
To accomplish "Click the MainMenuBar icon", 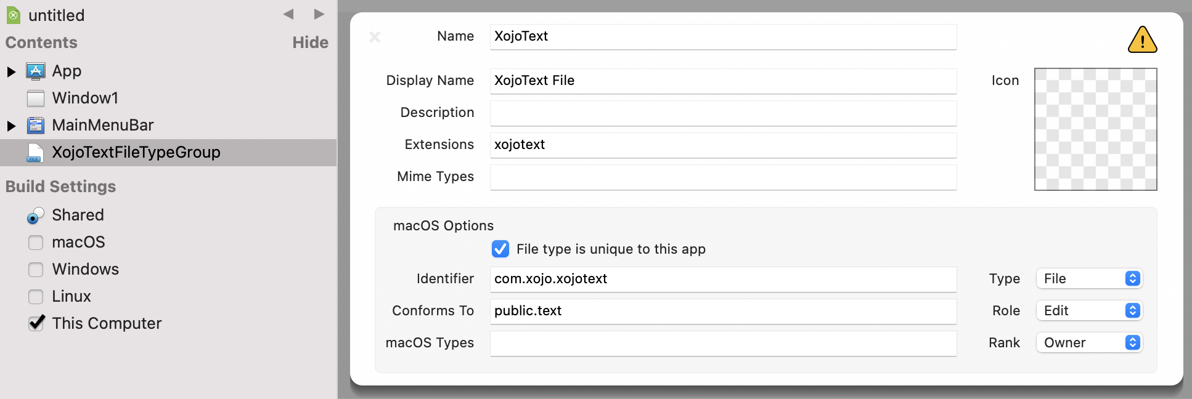I will 36,125.
